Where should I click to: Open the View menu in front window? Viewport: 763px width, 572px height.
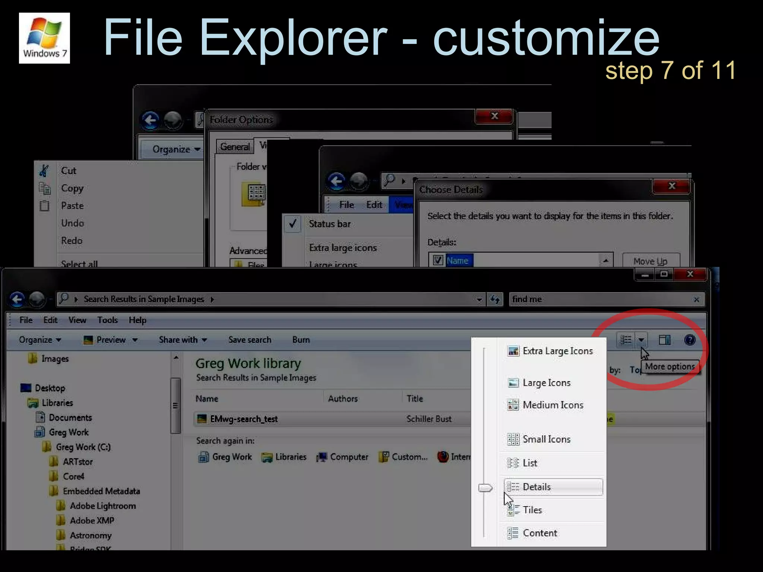coord(77,320)
